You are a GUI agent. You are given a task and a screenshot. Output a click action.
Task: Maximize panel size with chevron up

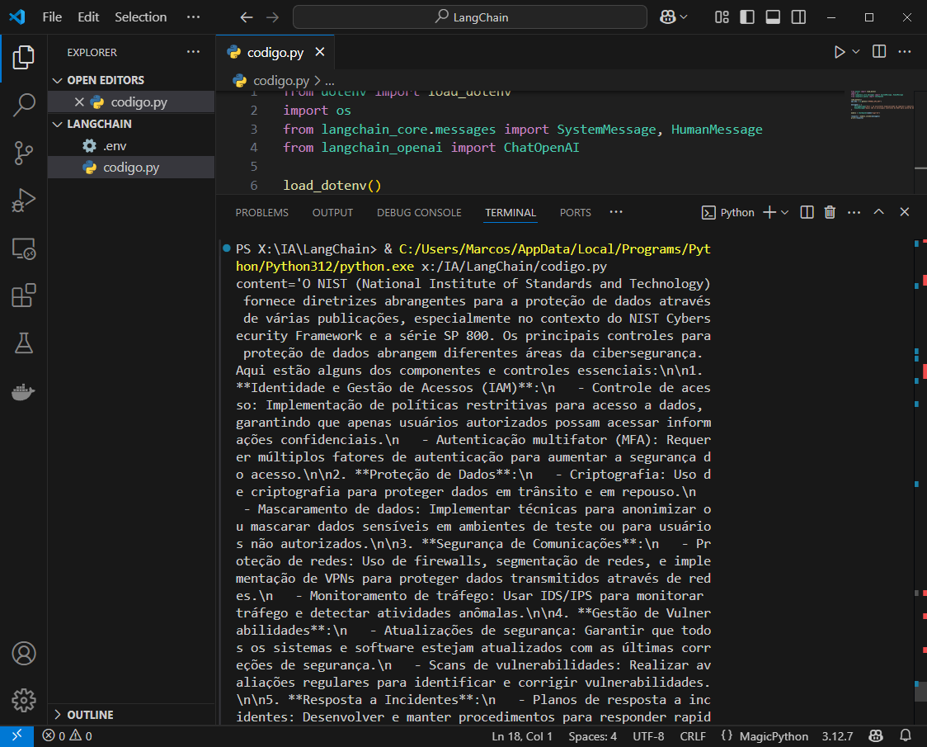[x=879, y=212]
